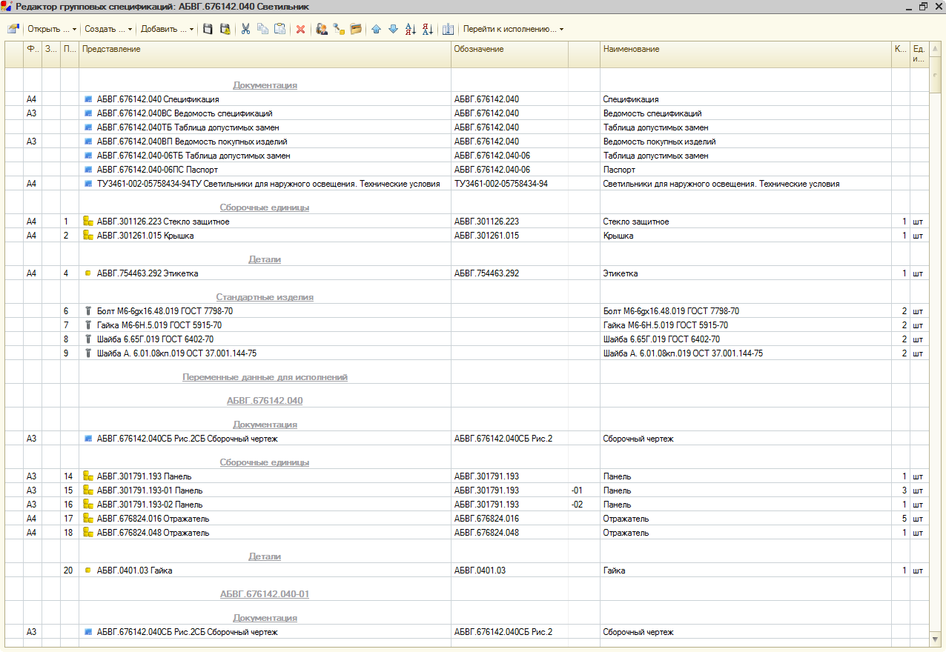Select the 'АБВГ.754463.292 Этикетка' row
Screen dimensions: 946x652
(x=148, y=273)
